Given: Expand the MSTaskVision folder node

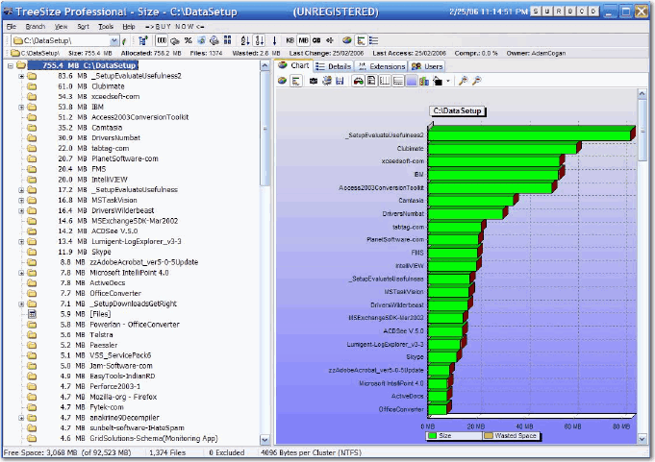Looking at the screenshot, I should pos(21,200).
